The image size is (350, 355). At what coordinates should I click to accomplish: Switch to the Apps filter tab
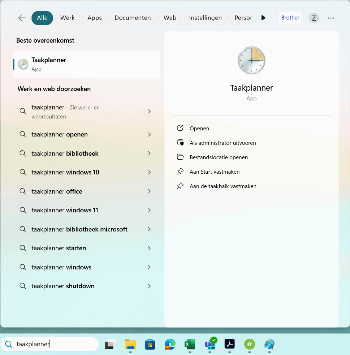[x=95, y=18]
